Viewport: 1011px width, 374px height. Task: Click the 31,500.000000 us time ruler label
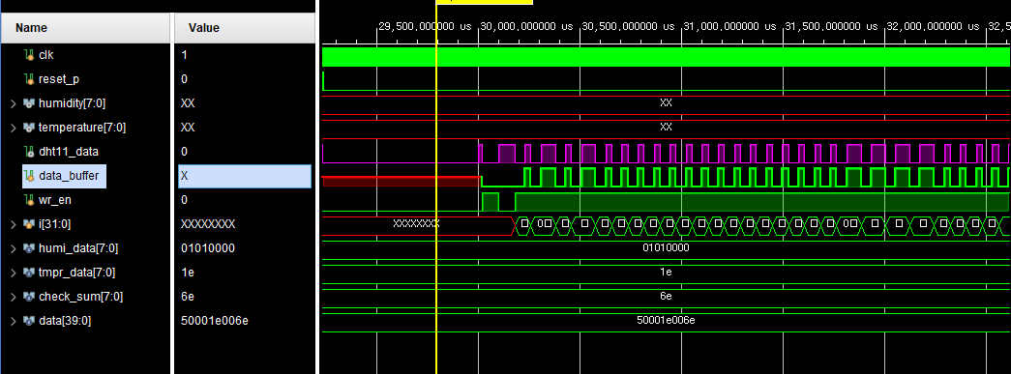click(x=832, y=26)
